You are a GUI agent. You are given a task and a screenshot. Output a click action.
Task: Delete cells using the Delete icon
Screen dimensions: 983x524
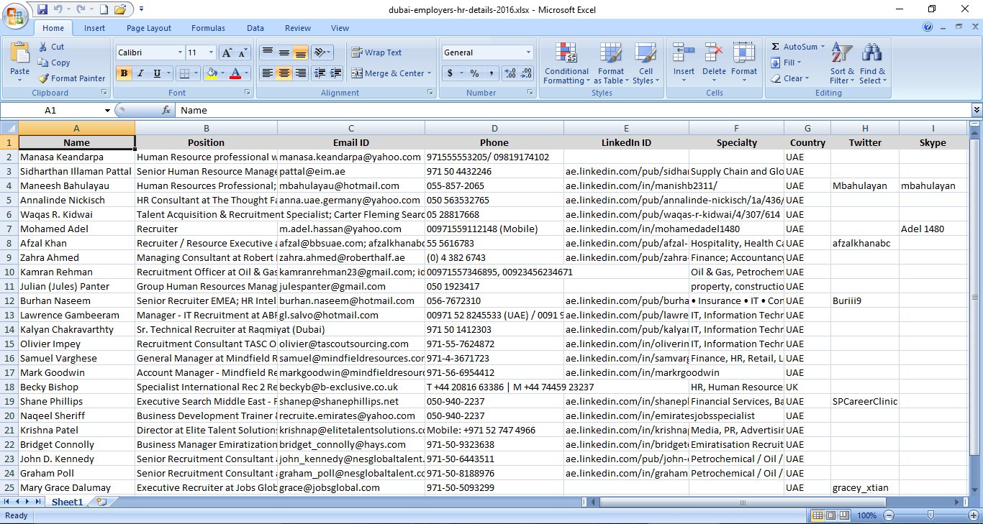point(714,53)
